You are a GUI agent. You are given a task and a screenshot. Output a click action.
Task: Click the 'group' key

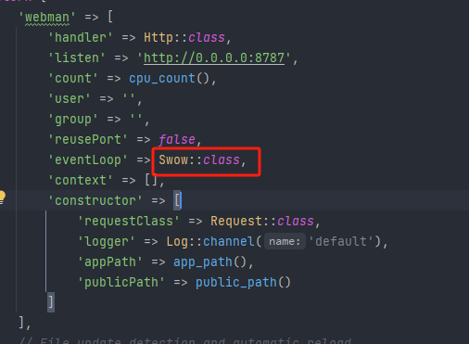73,119
